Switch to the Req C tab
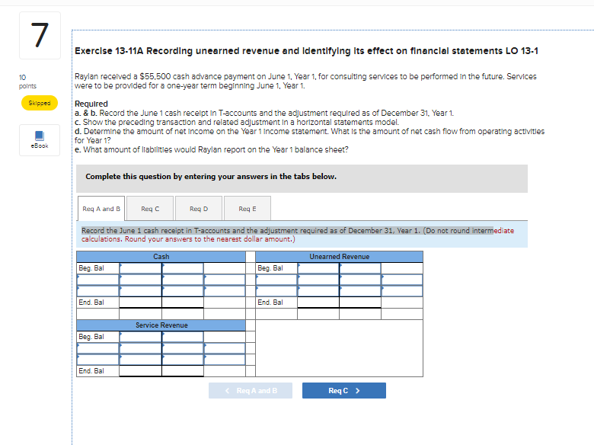 click(x=150, y=209)
